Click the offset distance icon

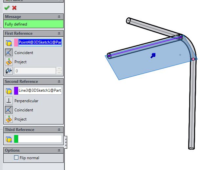[9, 71]
